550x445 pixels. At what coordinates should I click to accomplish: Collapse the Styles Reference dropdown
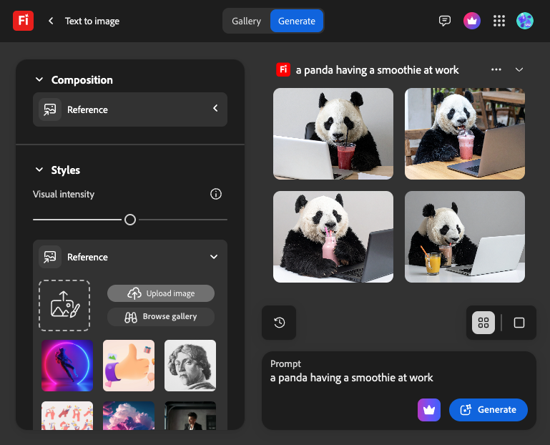tap(213, 257)
